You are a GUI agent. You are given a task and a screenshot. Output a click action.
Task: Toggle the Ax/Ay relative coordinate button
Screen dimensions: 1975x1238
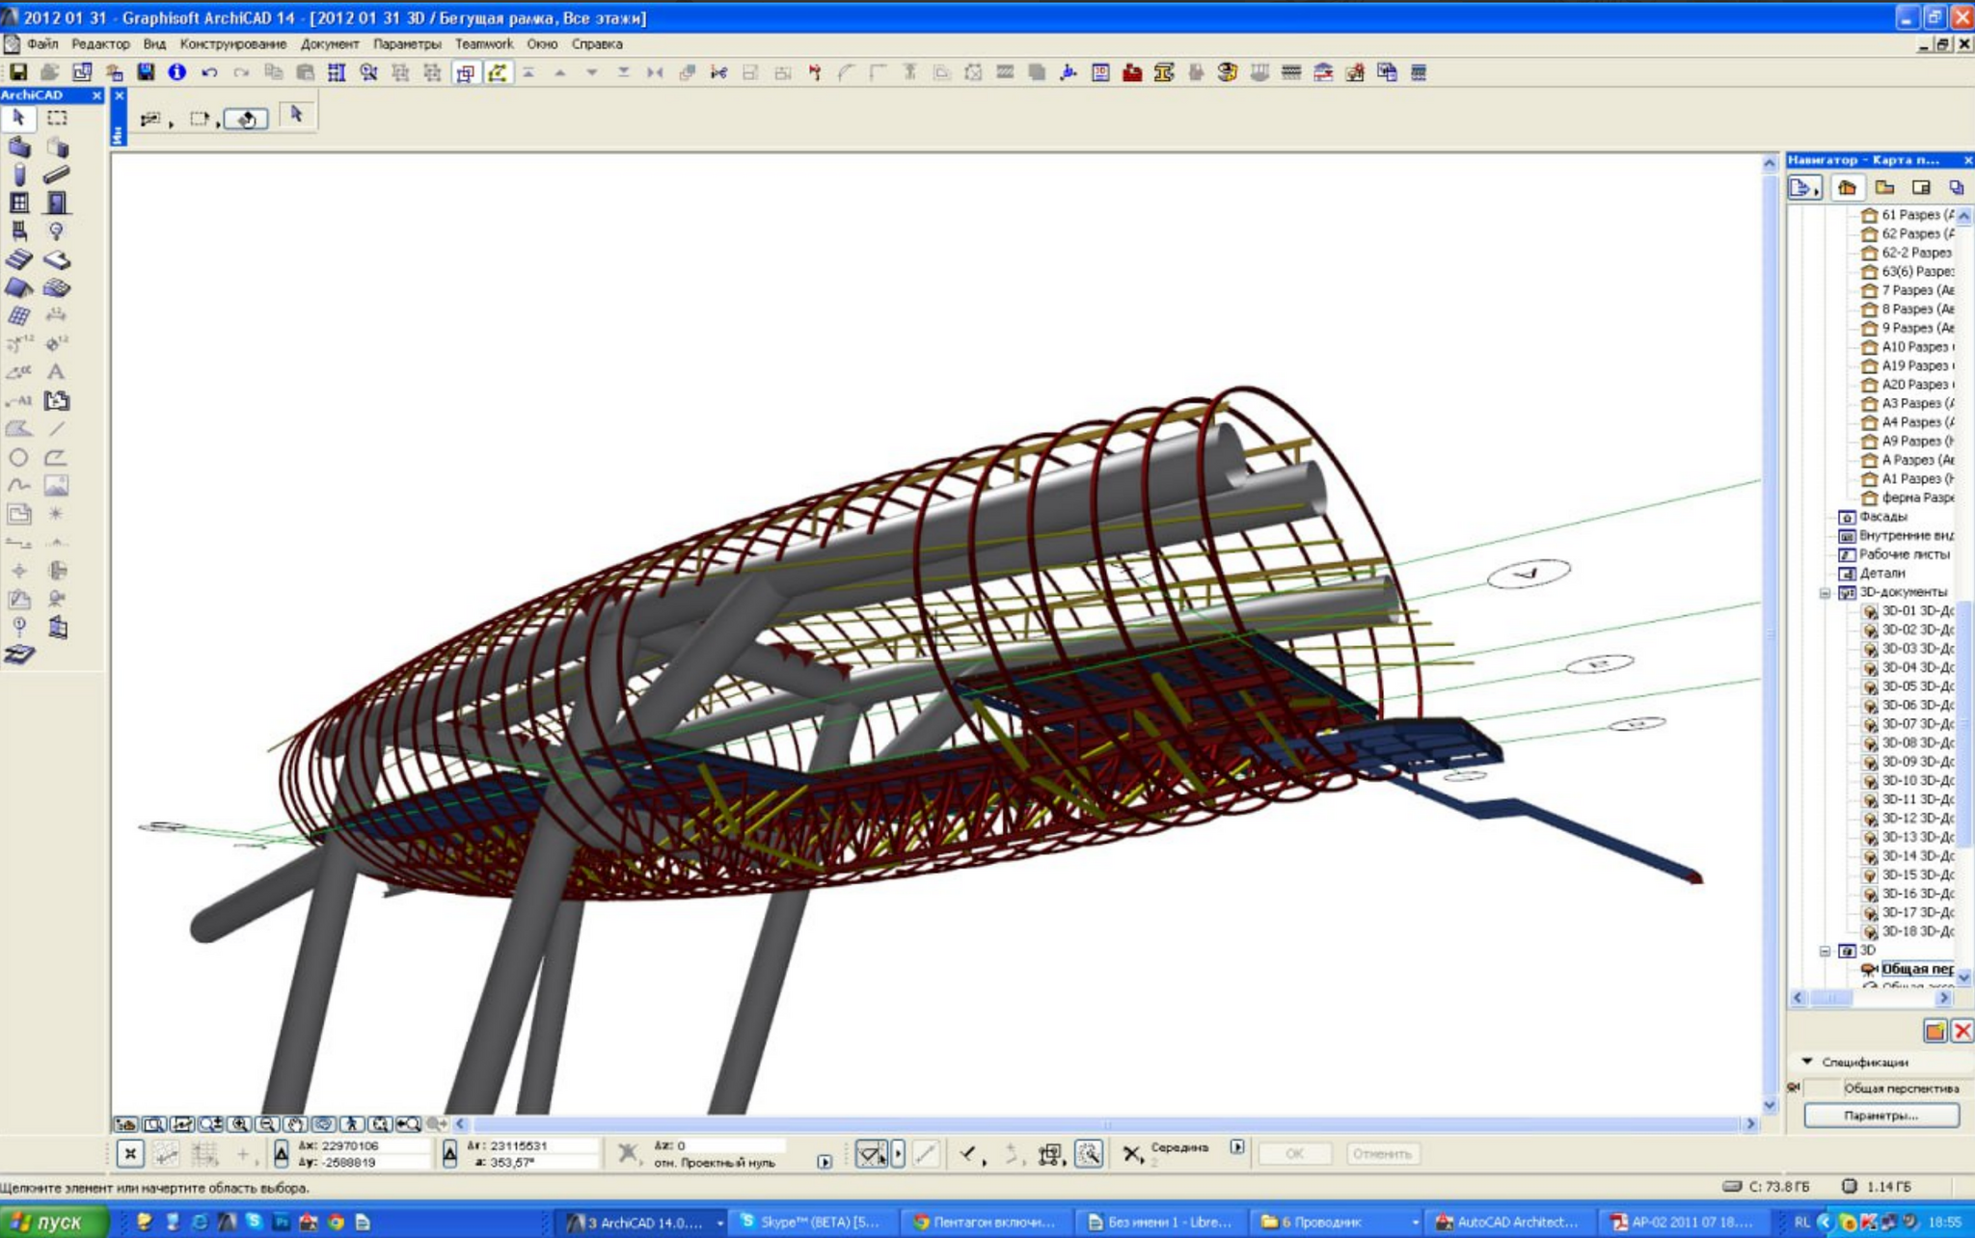point(282,1153)
